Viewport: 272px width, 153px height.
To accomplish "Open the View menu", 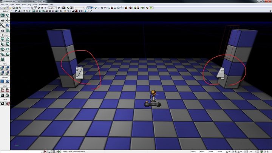I will pyautogui.click(x=12, y=4).
